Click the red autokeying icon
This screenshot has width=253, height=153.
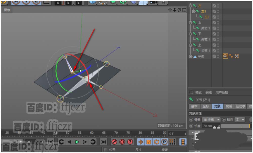122,142
